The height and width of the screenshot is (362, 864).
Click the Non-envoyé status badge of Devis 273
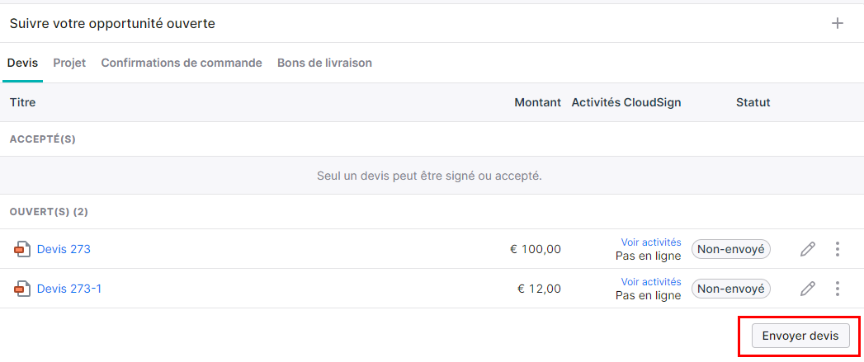(x=730, y=249)
